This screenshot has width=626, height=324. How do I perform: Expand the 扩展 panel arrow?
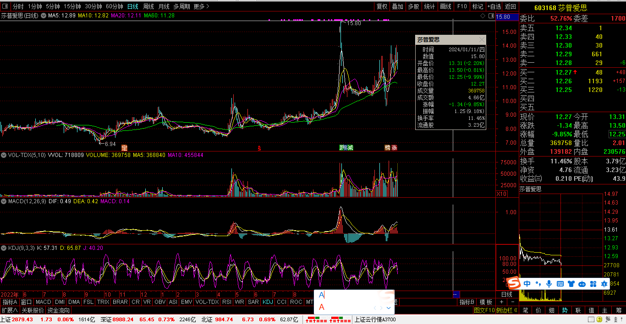point(10,310)
